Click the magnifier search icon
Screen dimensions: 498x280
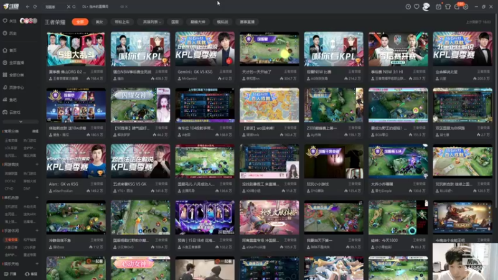click(74, 7)
